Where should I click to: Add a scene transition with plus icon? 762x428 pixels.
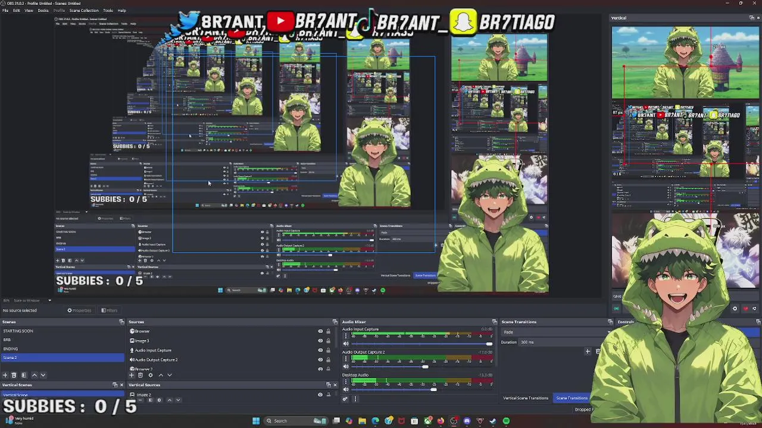[588, 351]
